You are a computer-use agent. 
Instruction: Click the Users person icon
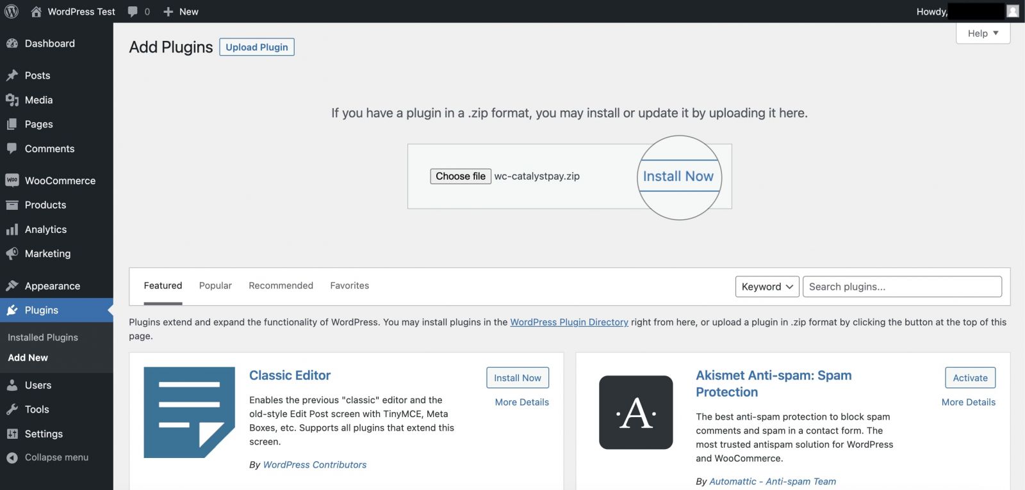coord(12,385)
